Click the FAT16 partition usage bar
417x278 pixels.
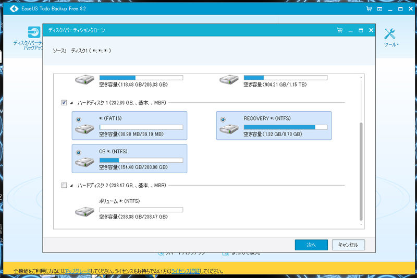pyautogui.click(x=141, y=127)
